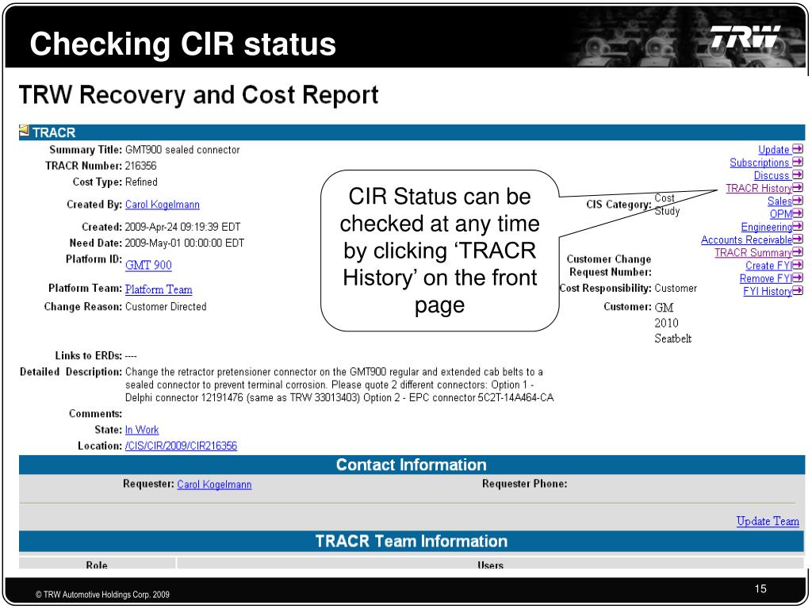Viewport: 812px width, 609px height.
Task: Check status via TRACR History link
Action: (x=759, y=189)
